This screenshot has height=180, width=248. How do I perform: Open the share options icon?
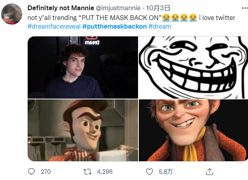point(209,171)
